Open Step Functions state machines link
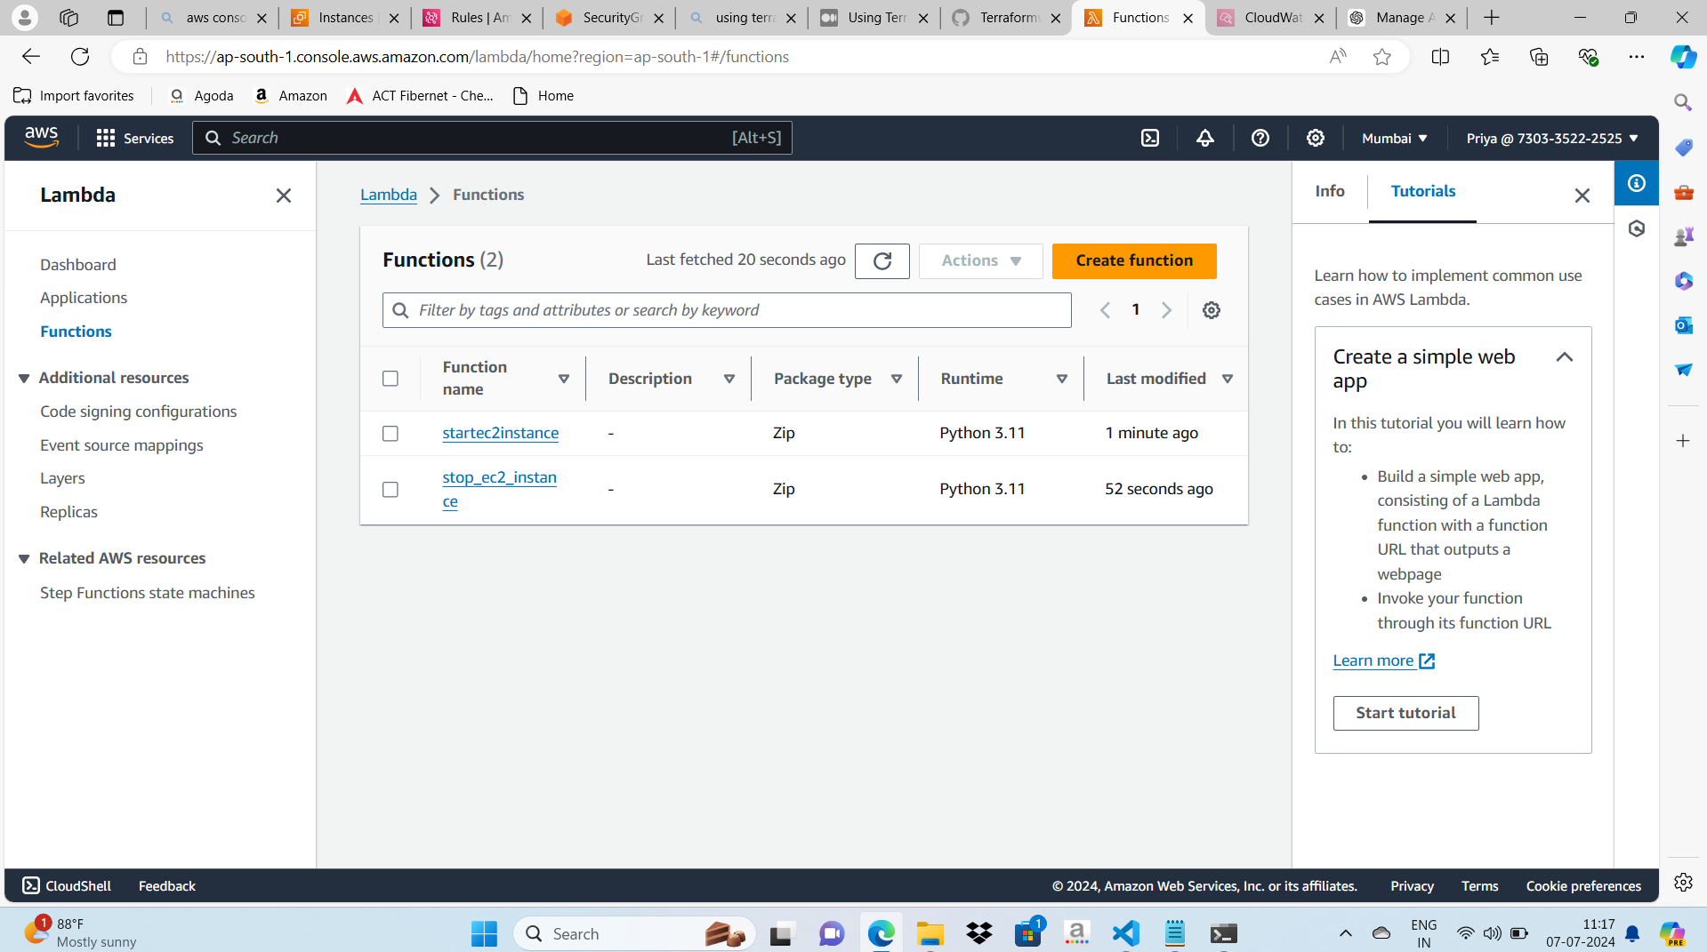 (148, 593)
